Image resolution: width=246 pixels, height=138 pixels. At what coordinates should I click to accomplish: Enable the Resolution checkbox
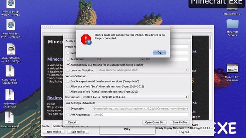[x=68, y=59]
